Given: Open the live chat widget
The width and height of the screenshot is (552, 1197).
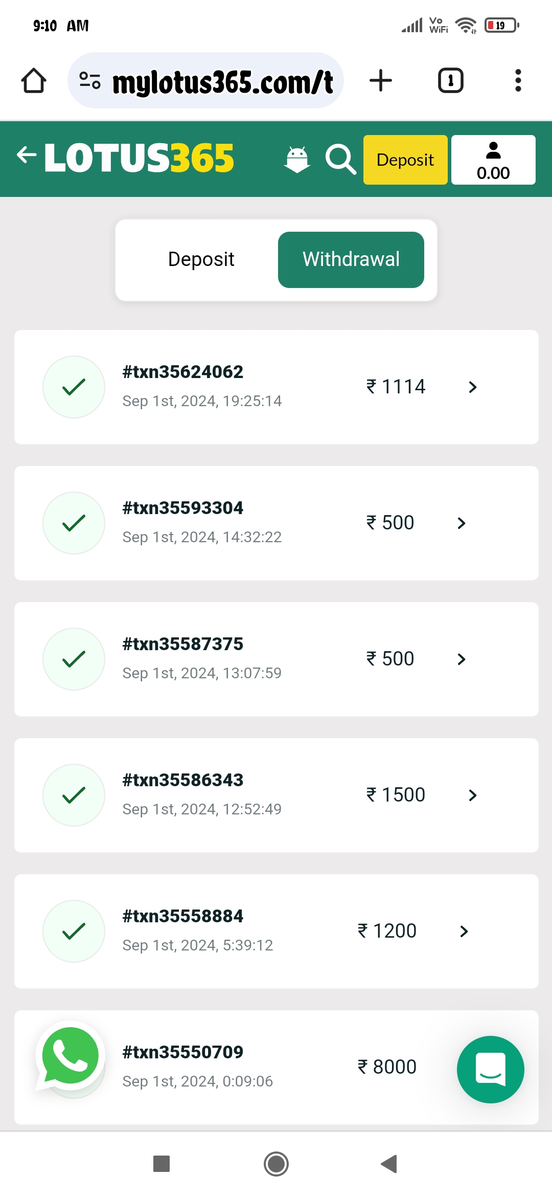Looking at the screenshot, I should tap(490, 1069).
